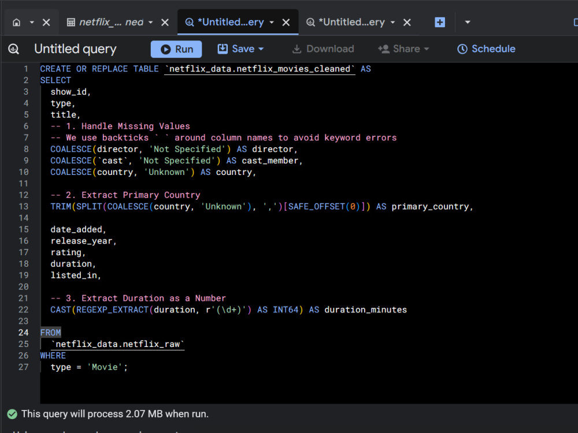This screenshot has width=578, height=433.
Task: Open dropdown on the second Untitled query tab
Action: [x=392, y=23]
